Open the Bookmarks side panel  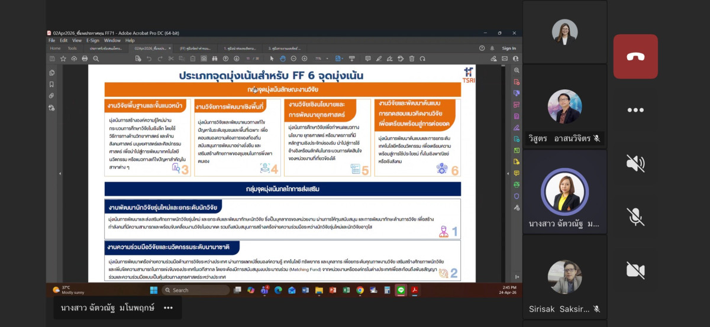coord(51,84)
